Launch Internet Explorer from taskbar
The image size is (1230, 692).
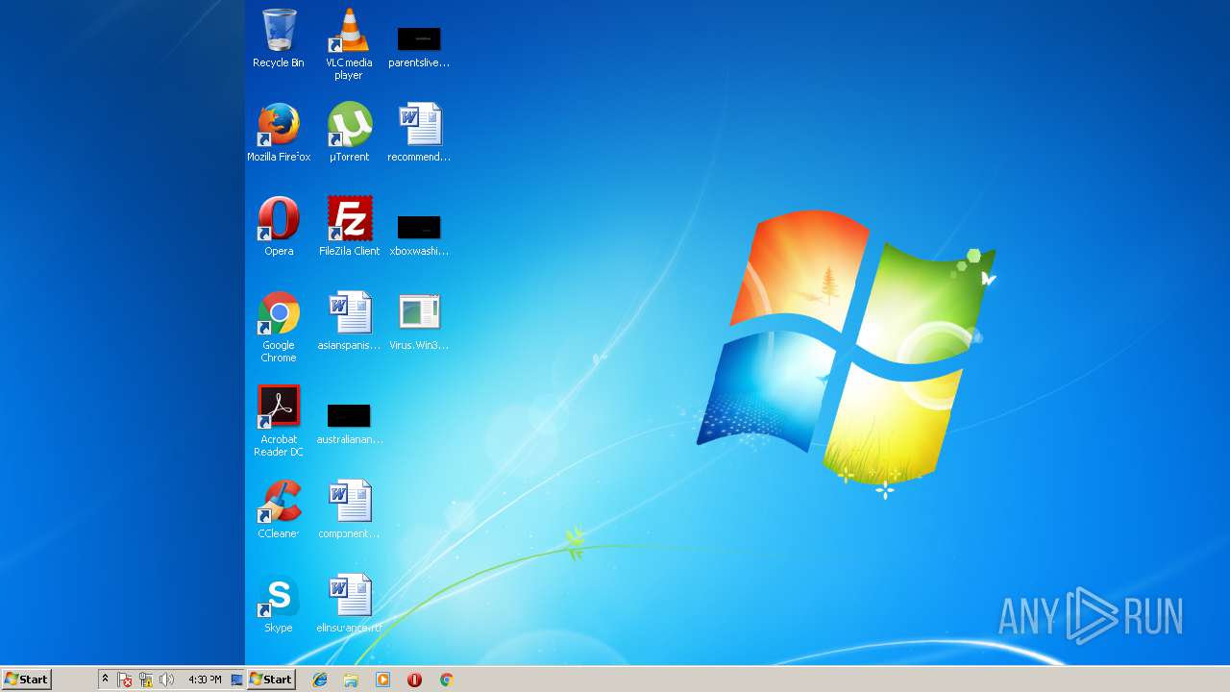point(320,680)
